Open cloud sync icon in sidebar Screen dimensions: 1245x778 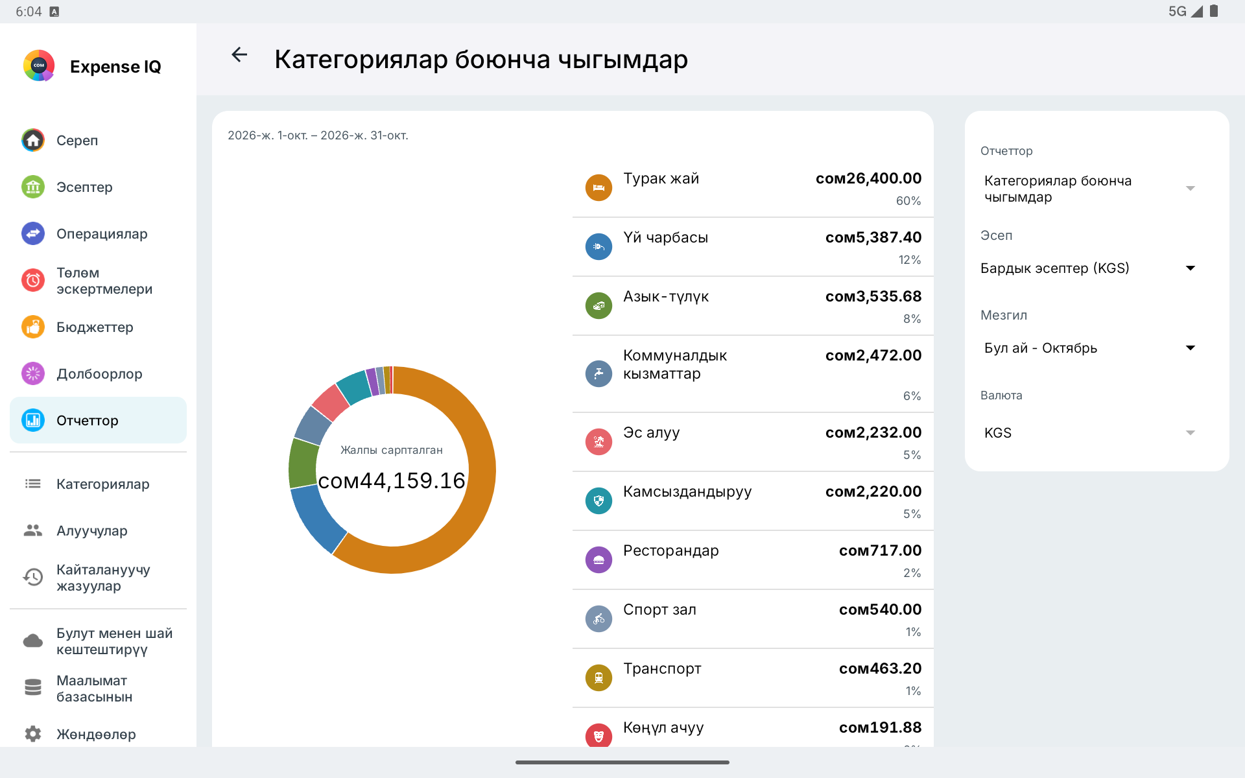coord(33,641)
